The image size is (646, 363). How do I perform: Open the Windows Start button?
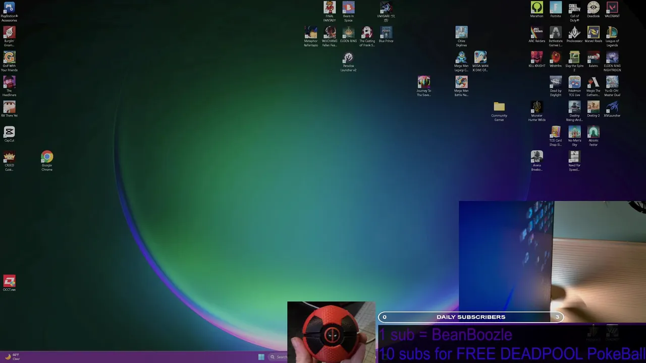261,357
